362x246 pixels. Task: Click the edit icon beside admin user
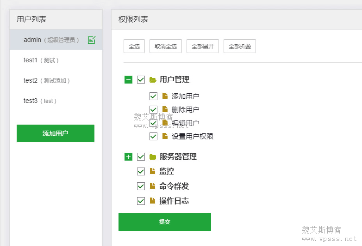(91, 40)
